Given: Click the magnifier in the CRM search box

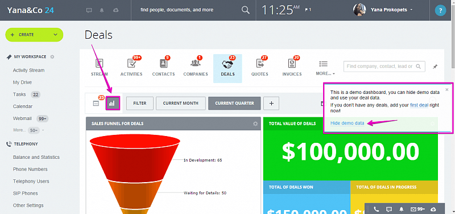Looking at the screenshot, I should click(x=418, y=66).
